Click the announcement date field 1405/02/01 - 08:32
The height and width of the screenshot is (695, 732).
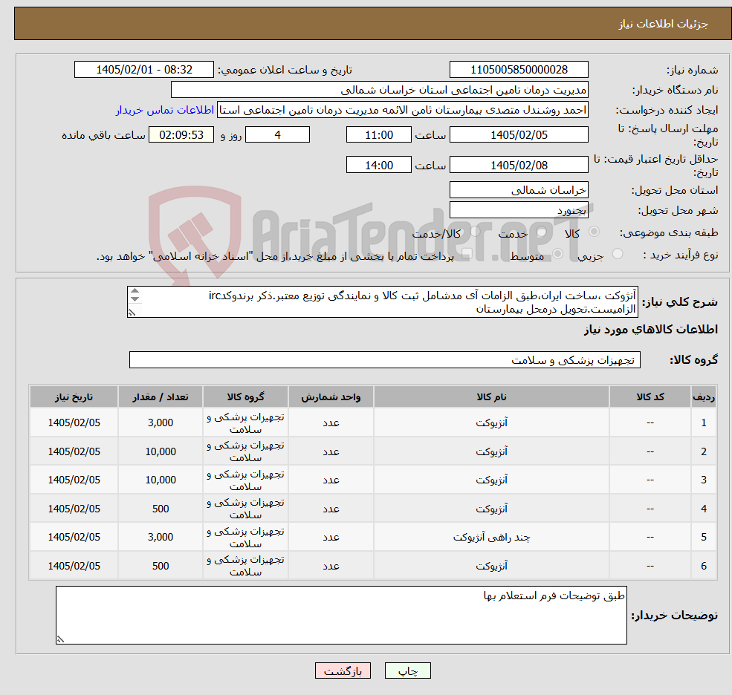[x=143, y=70]
